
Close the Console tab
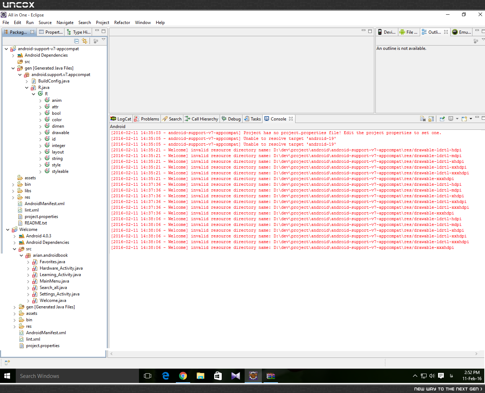(291, 119)
